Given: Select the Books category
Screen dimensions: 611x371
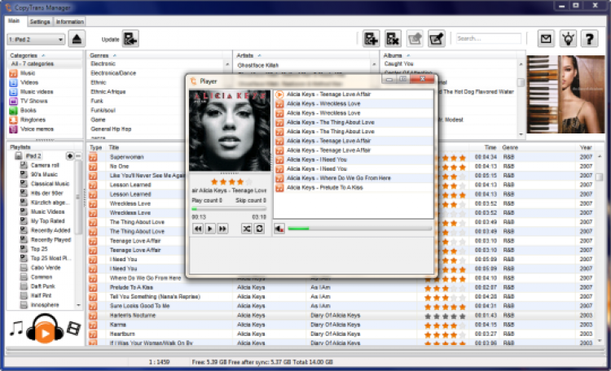Looking at the screenshot, I should click(x=23, y=111).
